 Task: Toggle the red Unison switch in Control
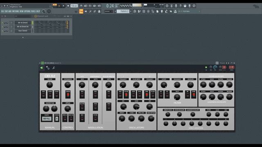[68, 95]
